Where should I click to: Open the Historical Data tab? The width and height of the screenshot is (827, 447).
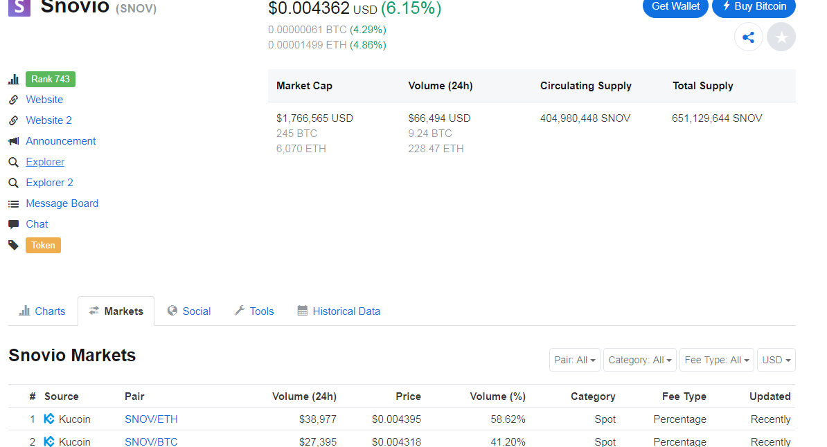[339, 311]
